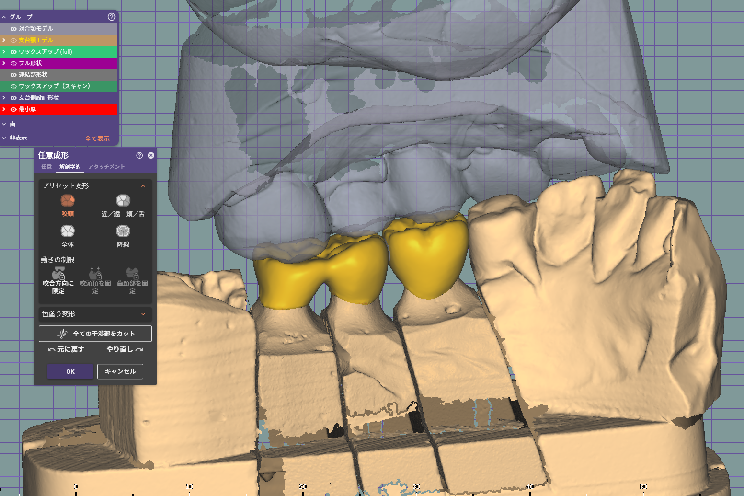This screenshot has height=496, width=744.
Task: Click the yellow molar crown in viewport
Action: point(426,259)
